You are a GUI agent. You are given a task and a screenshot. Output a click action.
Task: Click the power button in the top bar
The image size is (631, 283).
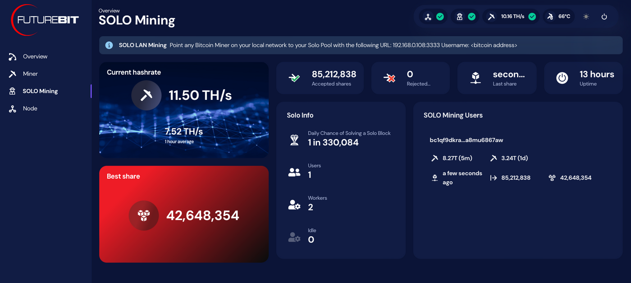pos(604,16)
